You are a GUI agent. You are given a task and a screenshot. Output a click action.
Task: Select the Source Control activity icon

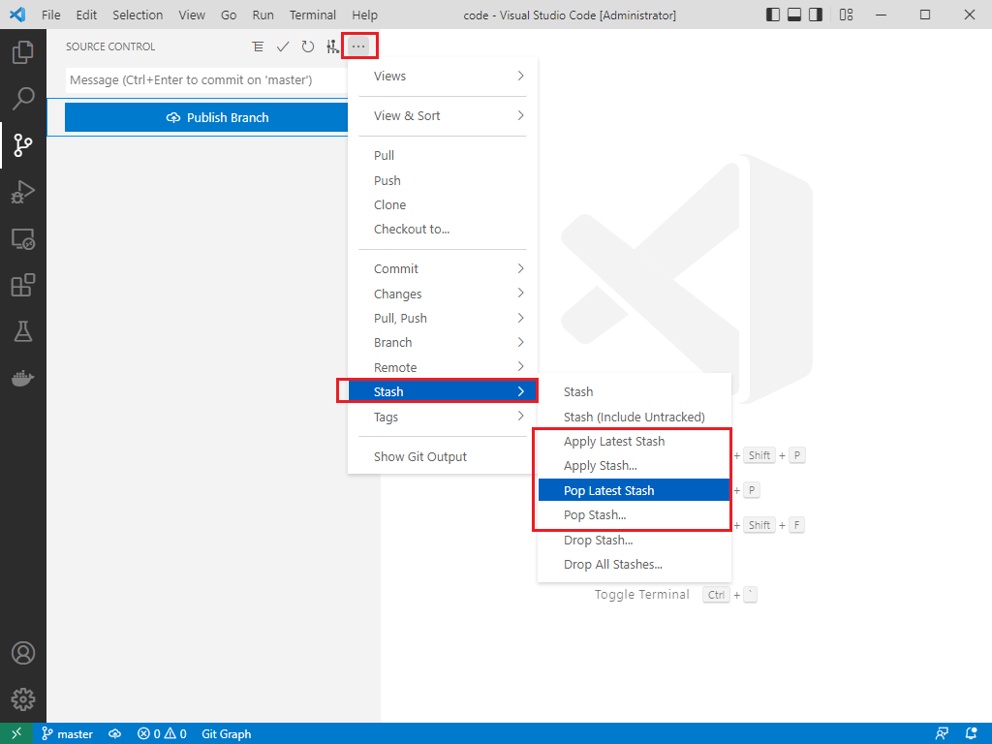tap(23, 145)
